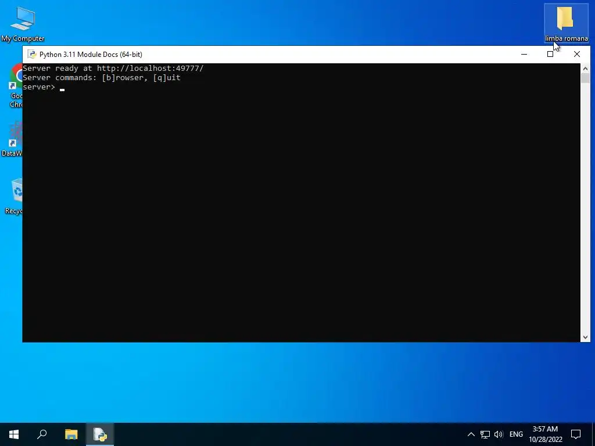Click the Python icon in window title bar
The image size is (595, 446).
click(x=32, y=54)
